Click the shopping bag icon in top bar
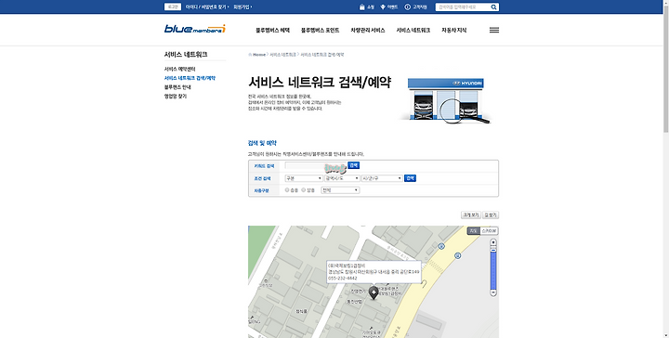Image resolution: width=669 pixels, height=338 pixels. pyautogui.click(x=361, y=6)
